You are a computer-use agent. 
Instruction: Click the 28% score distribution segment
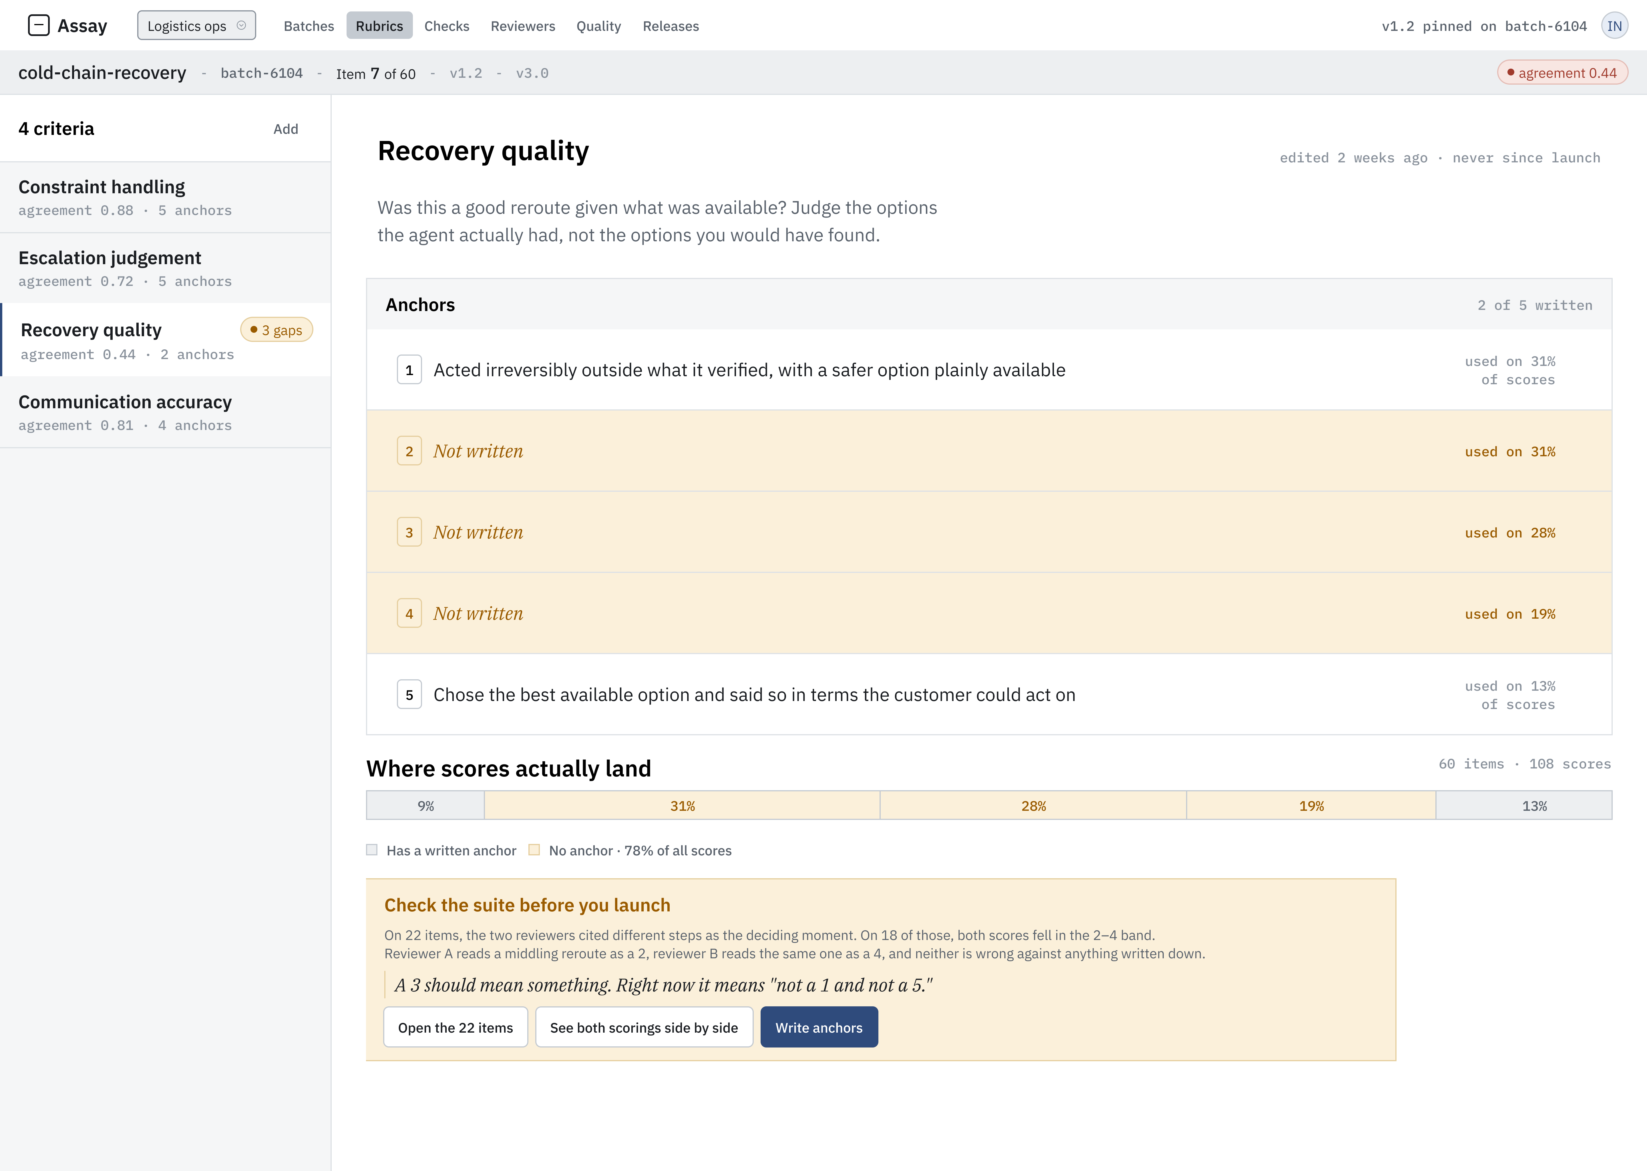tap(1033, 805)
